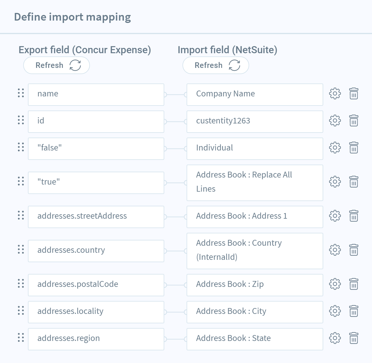The image size is (372, 363).
Task: Open settings gear for State mapping
Action: [x=335, y=338]
